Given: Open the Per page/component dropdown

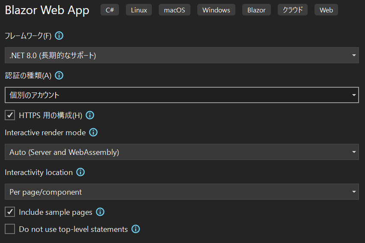Looking at the screenshot, I should pyautogui.click(x=182, y=192).
